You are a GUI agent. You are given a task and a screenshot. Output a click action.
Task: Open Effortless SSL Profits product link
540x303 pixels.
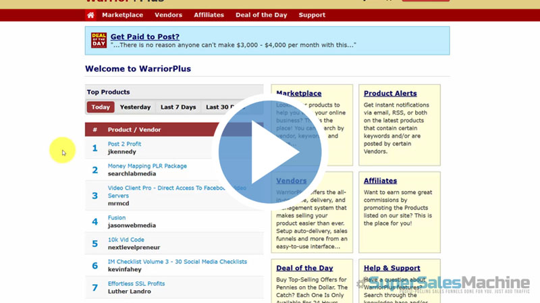click(x=136, y=283)
